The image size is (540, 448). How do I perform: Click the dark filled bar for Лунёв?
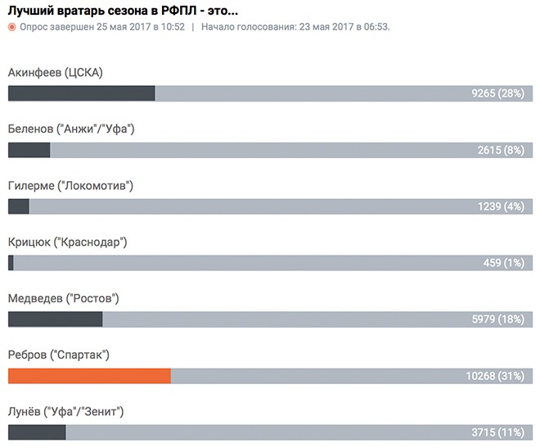click(x=37, y=432)
